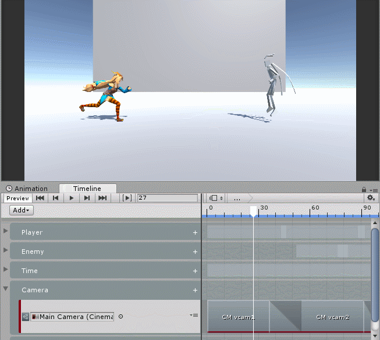Click the timeline playhead marker

pos(254,211)
